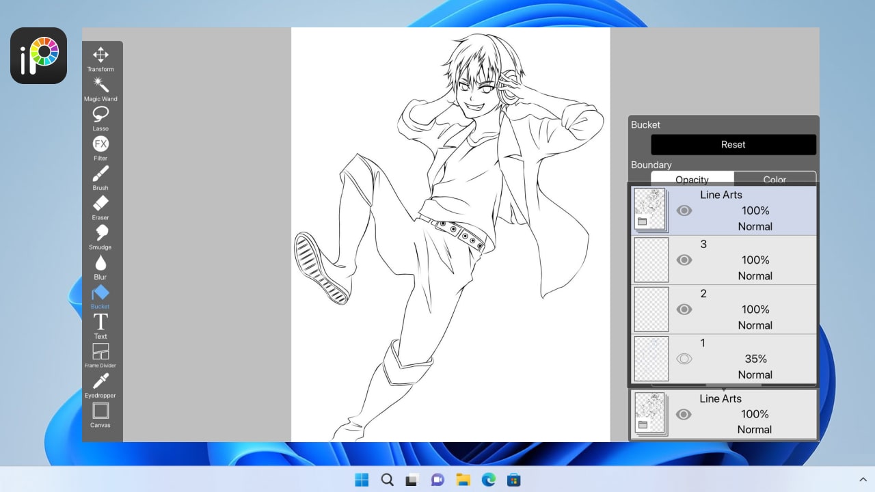Open File Explorer from the taskbar
The image size is (875, 492).
(463, 480)
